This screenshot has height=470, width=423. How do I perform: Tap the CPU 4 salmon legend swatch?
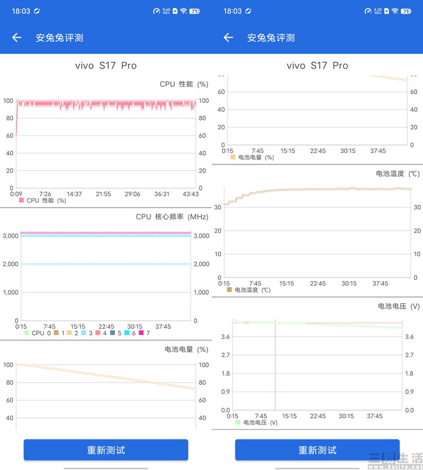98,333
